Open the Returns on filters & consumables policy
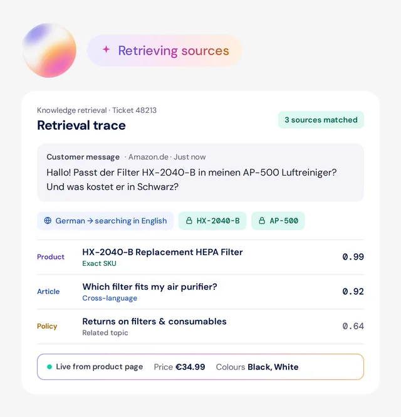The width and height of the screenshot is (401, 417). [200, 326]
